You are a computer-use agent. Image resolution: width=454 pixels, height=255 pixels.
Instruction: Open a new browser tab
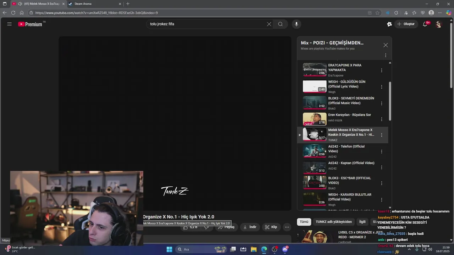[x=128, y=4]
